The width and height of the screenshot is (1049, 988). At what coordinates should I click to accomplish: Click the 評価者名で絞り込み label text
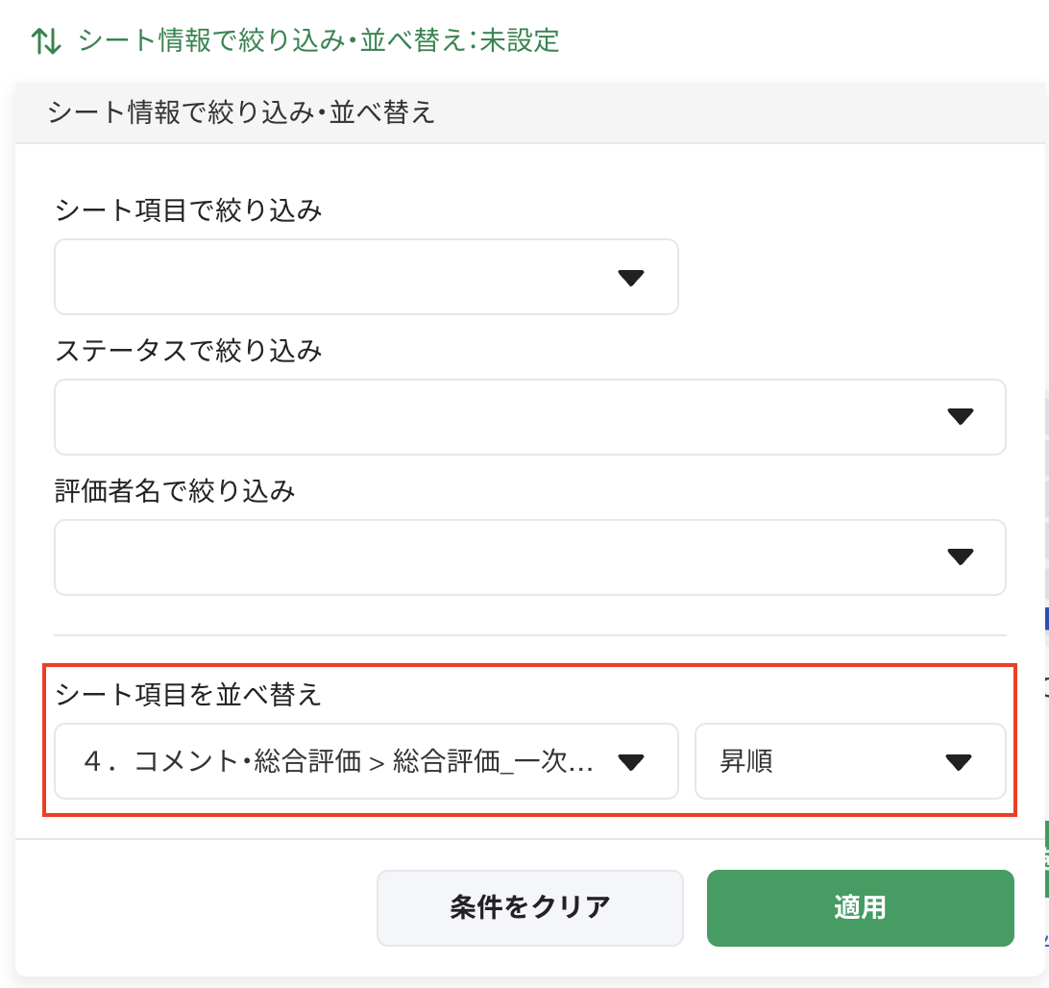pyautogui.click(x=175, y=491)
